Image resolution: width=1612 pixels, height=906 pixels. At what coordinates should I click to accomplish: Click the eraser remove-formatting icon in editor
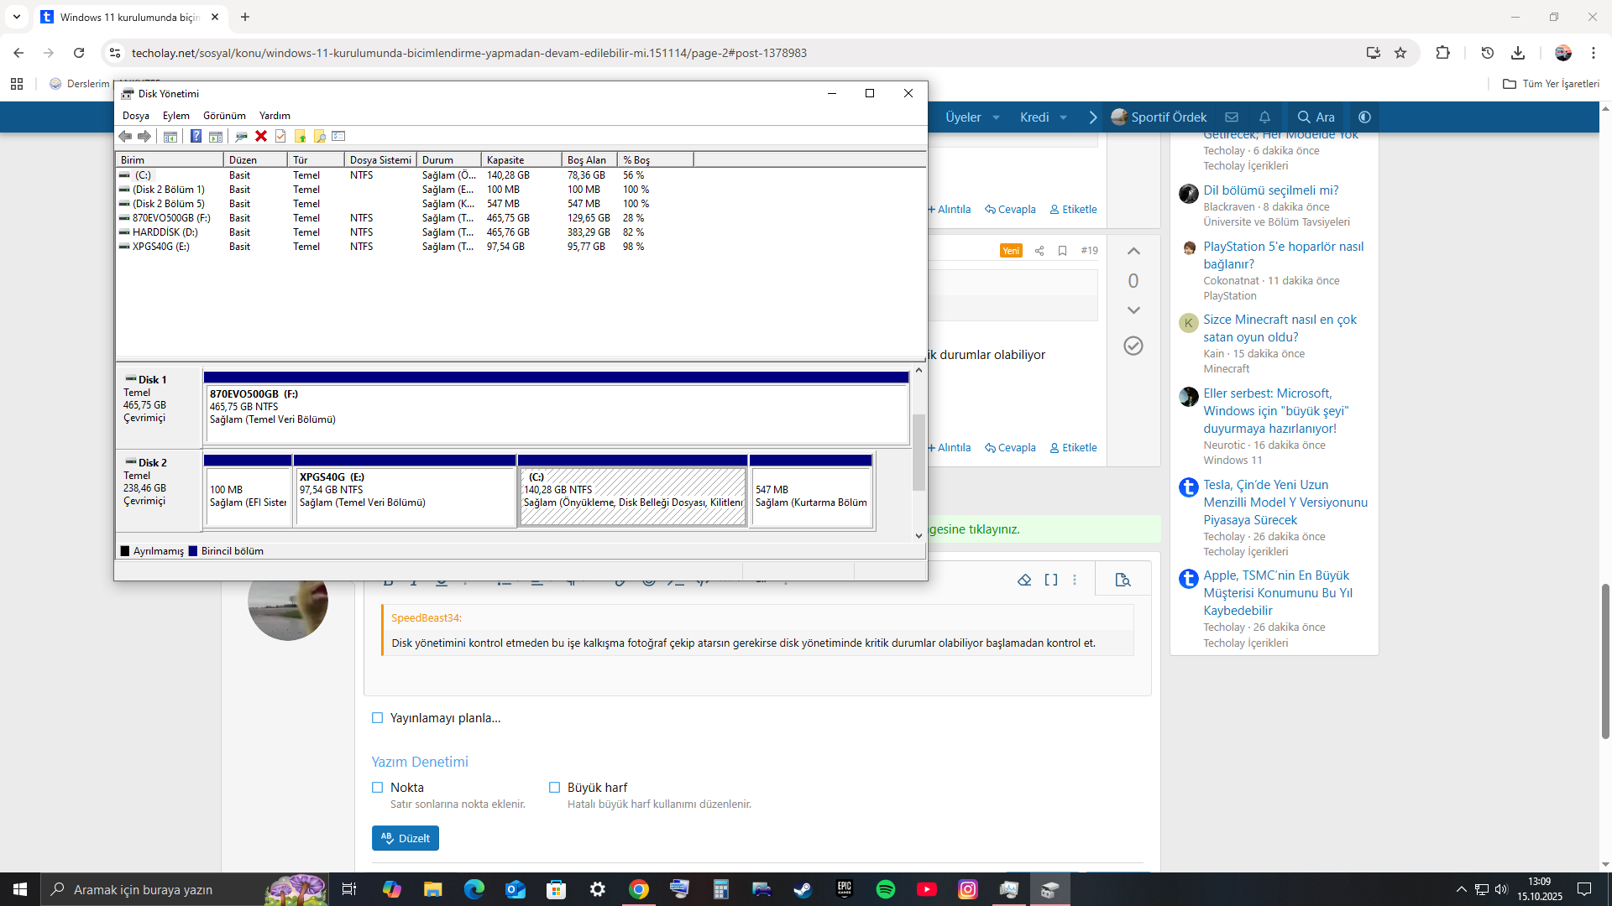tap(1024, 580)
